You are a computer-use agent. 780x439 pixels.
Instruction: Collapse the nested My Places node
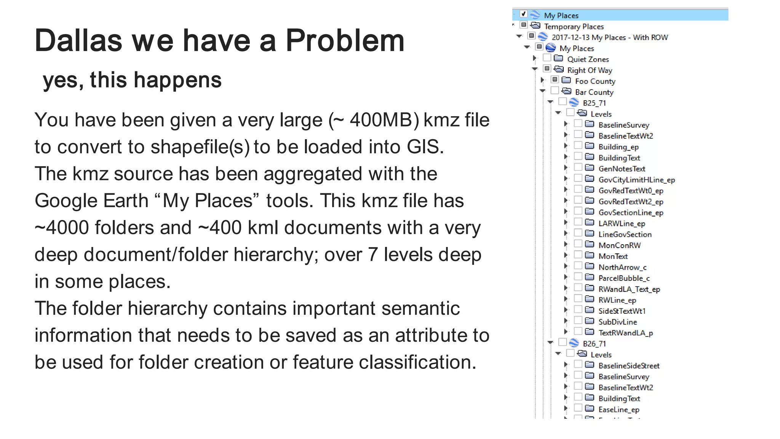tap(527, 47)
